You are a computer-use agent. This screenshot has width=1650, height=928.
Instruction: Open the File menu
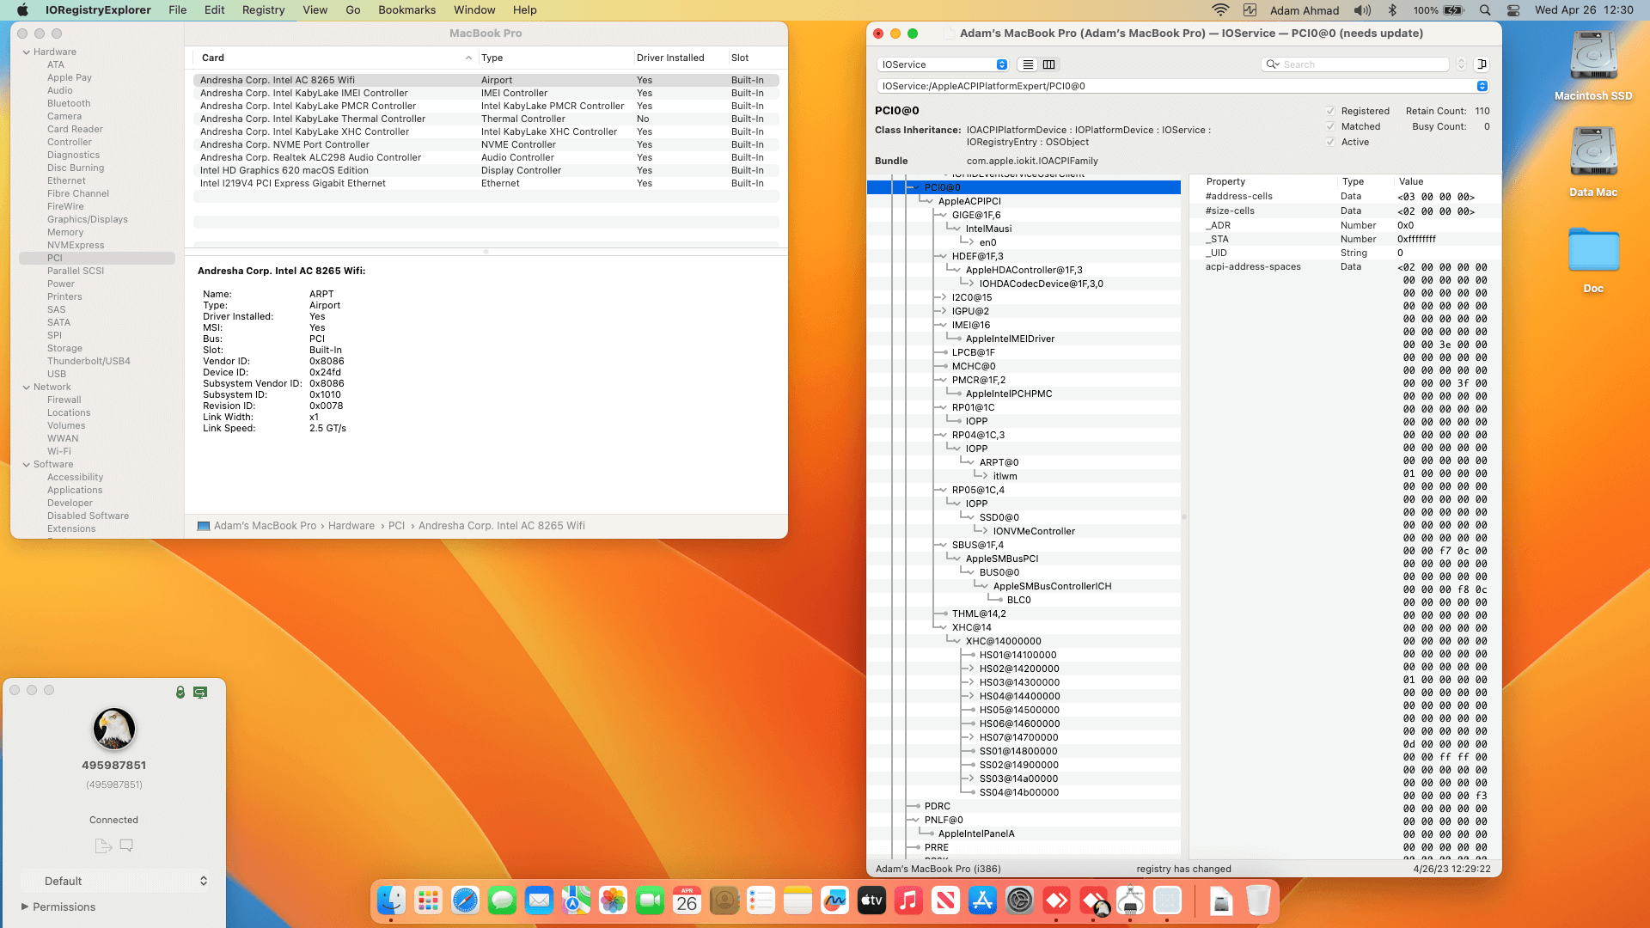coord(178,10)
